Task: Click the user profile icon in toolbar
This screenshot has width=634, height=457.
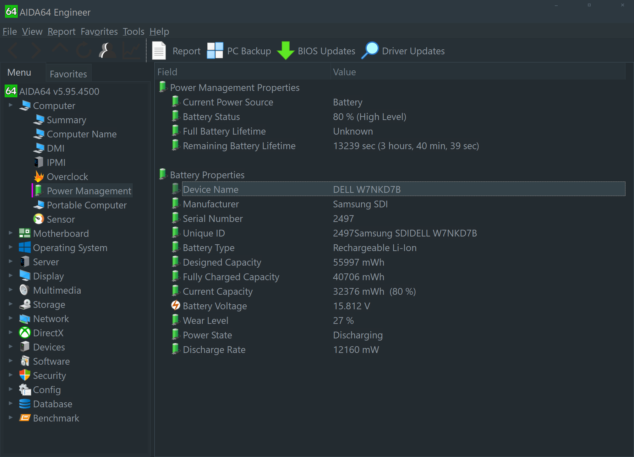Action: tap(107, 50)
